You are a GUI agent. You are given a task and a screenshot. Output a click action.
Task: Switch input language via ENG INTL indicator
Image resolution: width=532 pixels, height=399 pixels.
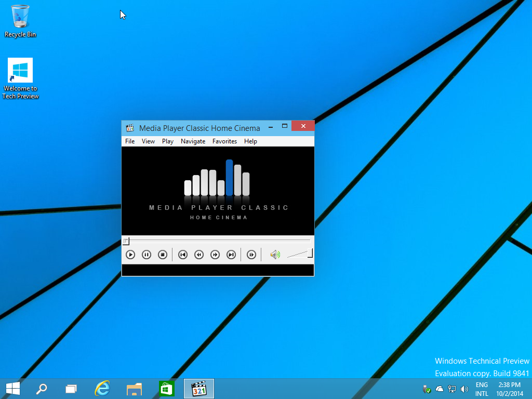[482, 389]
